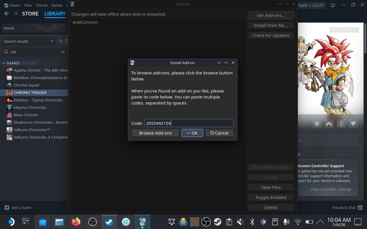Favorite CHRONO TRIGGER using the heart icon
Viewport: 367px width, 229px height.
coord(353,123)
